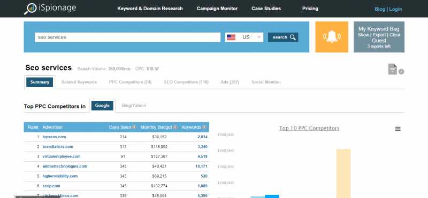The width and height of the screenshot is (428, 198).
Task: Open advertiser brandtailers.com
Action: click(x=58, y=147)
